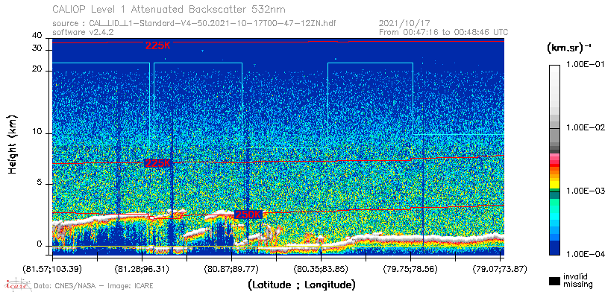Viewport: 605px width, 292px height.
Task: Click 'software v2.4.2' text
Action: (83, 32)
